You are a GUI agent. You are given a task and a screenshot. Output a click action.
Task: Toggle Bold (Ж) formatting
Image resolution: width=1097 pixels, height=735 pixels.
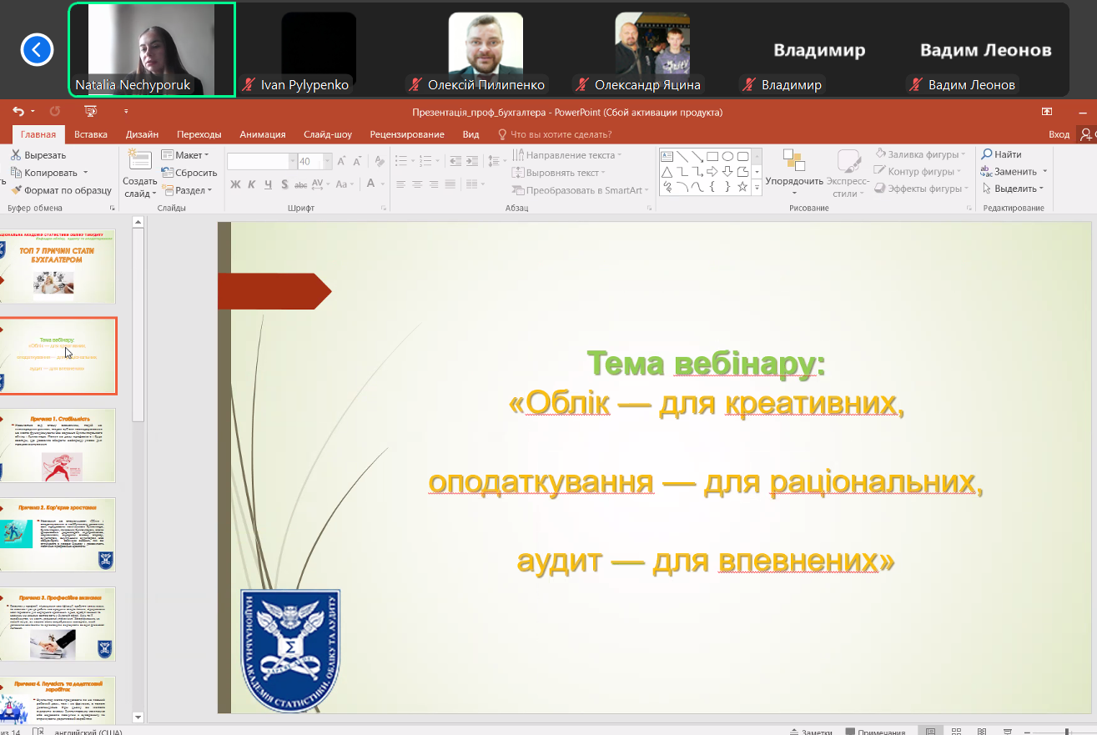click(x=235, y=184)
